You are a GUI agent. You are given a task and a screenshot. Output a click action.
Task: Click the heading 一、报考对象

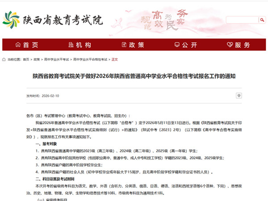[x=46, y=144]
